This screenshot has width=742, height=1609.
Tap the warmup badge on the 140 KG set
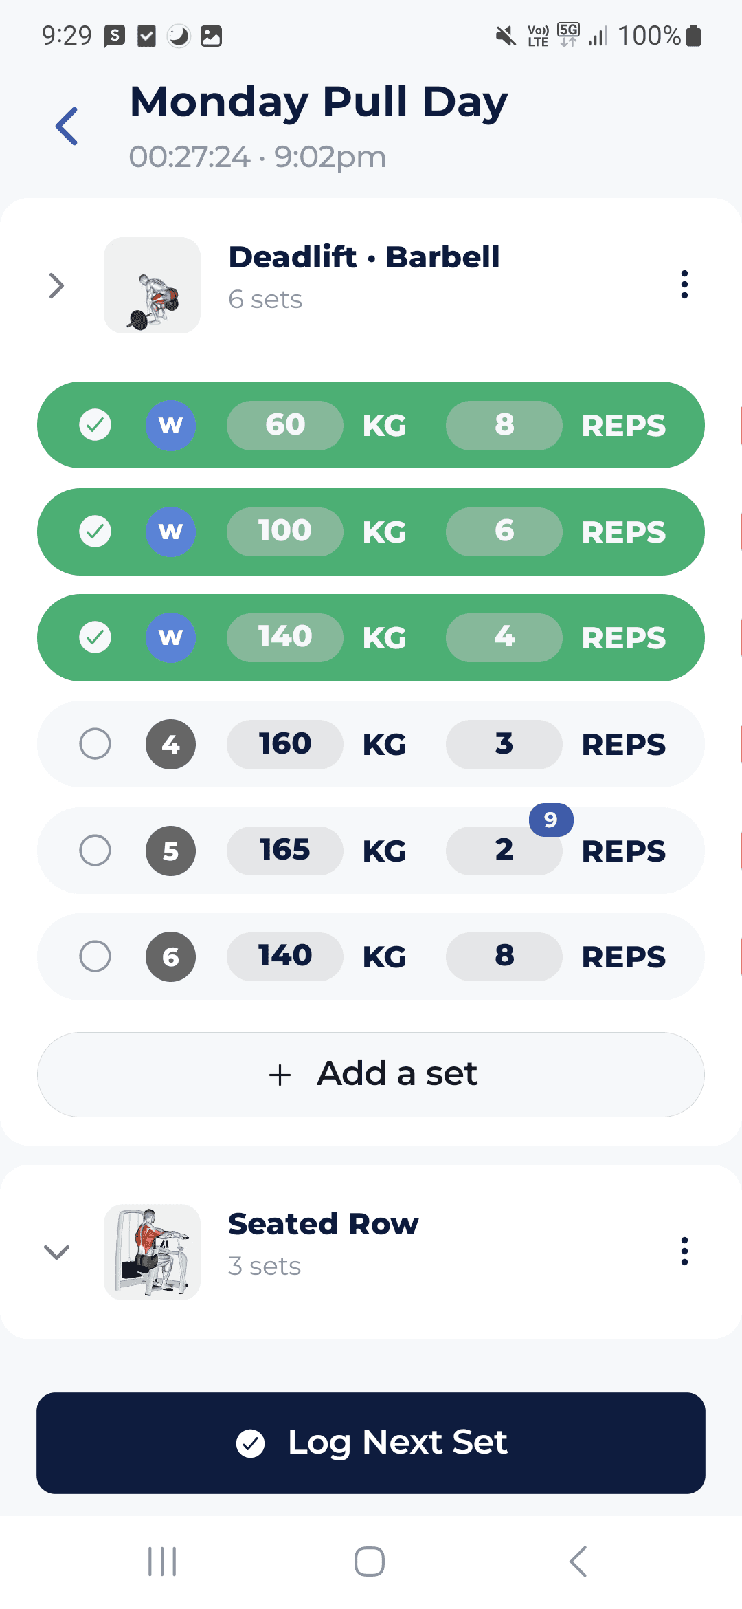coord(170,637)
